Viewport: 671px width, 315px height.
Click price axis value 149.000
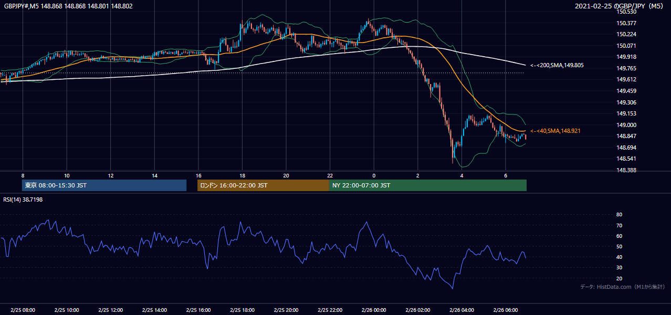(x=626, y=125)
